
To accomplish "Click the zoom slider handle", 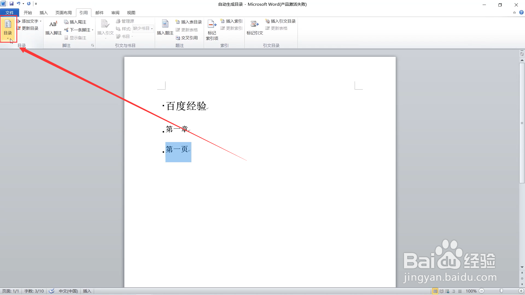I will tap(501, 291).
